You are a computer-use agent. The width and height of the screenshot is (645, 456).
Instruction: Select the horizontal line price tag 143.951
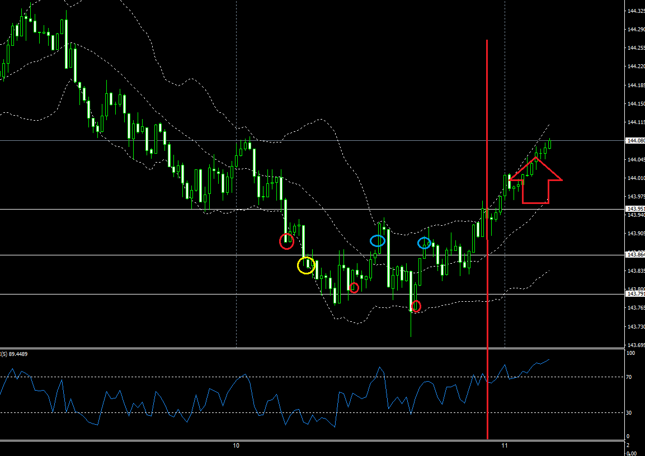635,209
